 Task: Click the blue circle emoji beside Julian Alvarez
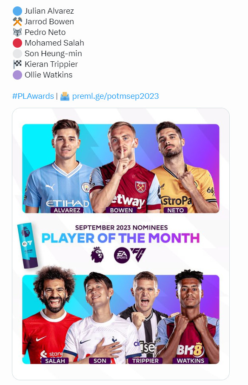17,11
